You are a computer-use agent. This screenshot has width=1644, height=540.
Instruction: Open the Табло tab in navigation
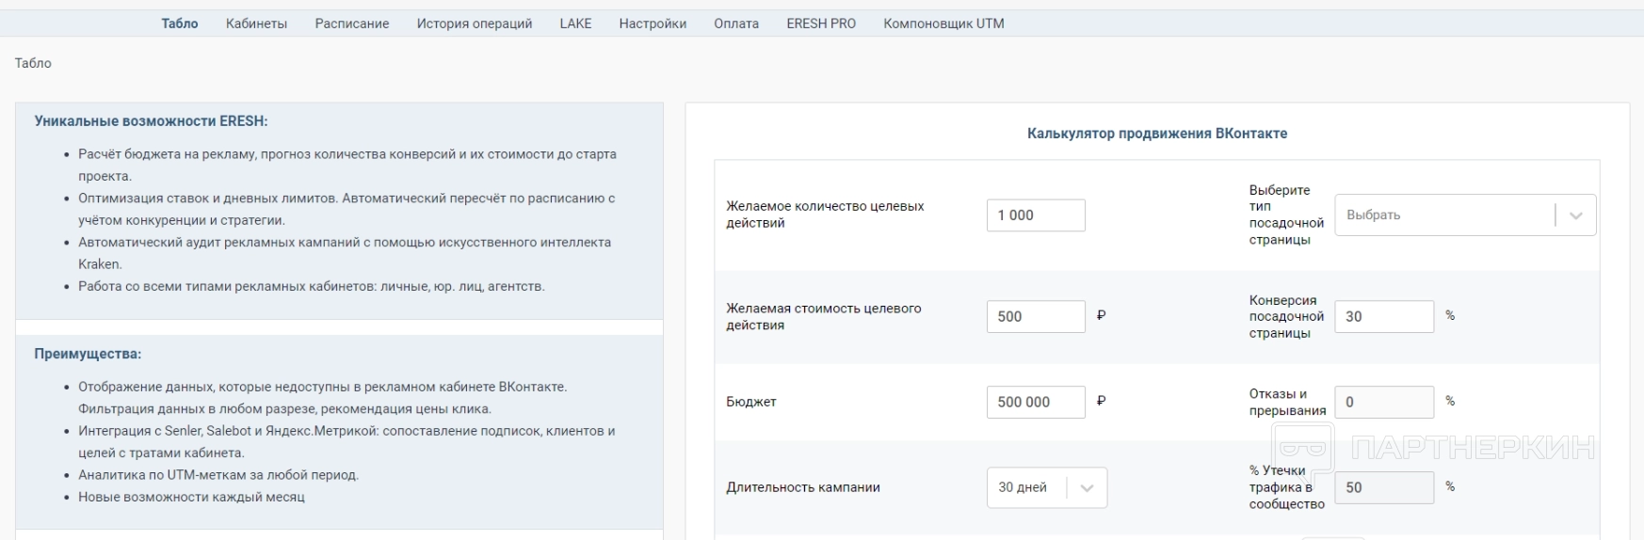pos(180,24)
